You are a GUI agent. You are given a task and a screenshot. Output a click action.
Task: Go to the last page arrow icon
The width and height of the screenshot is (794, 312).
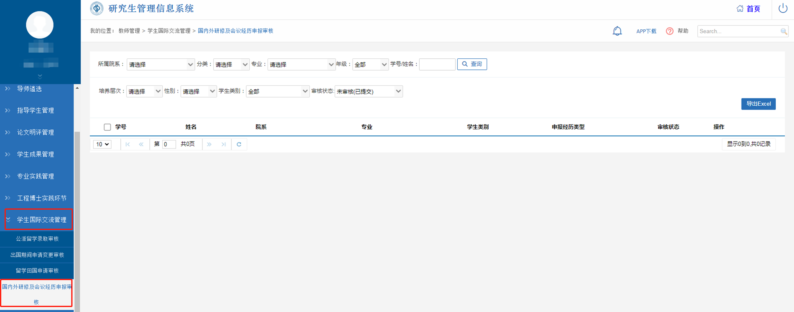[x=224, y=144]
